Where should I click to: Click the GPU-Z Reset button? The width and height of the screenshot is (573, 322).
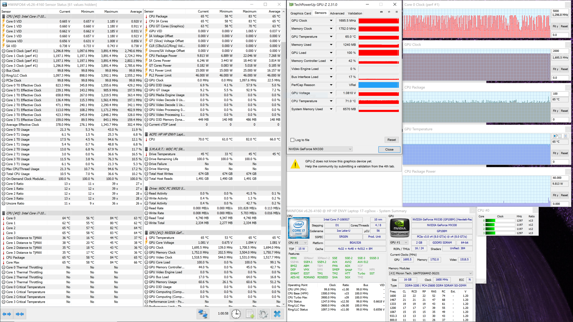(392, 140)
